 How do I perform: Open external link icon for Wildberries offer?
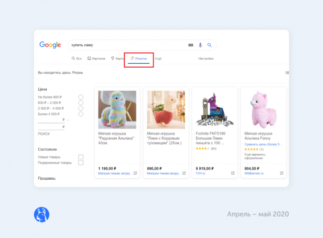click(282, 173)
